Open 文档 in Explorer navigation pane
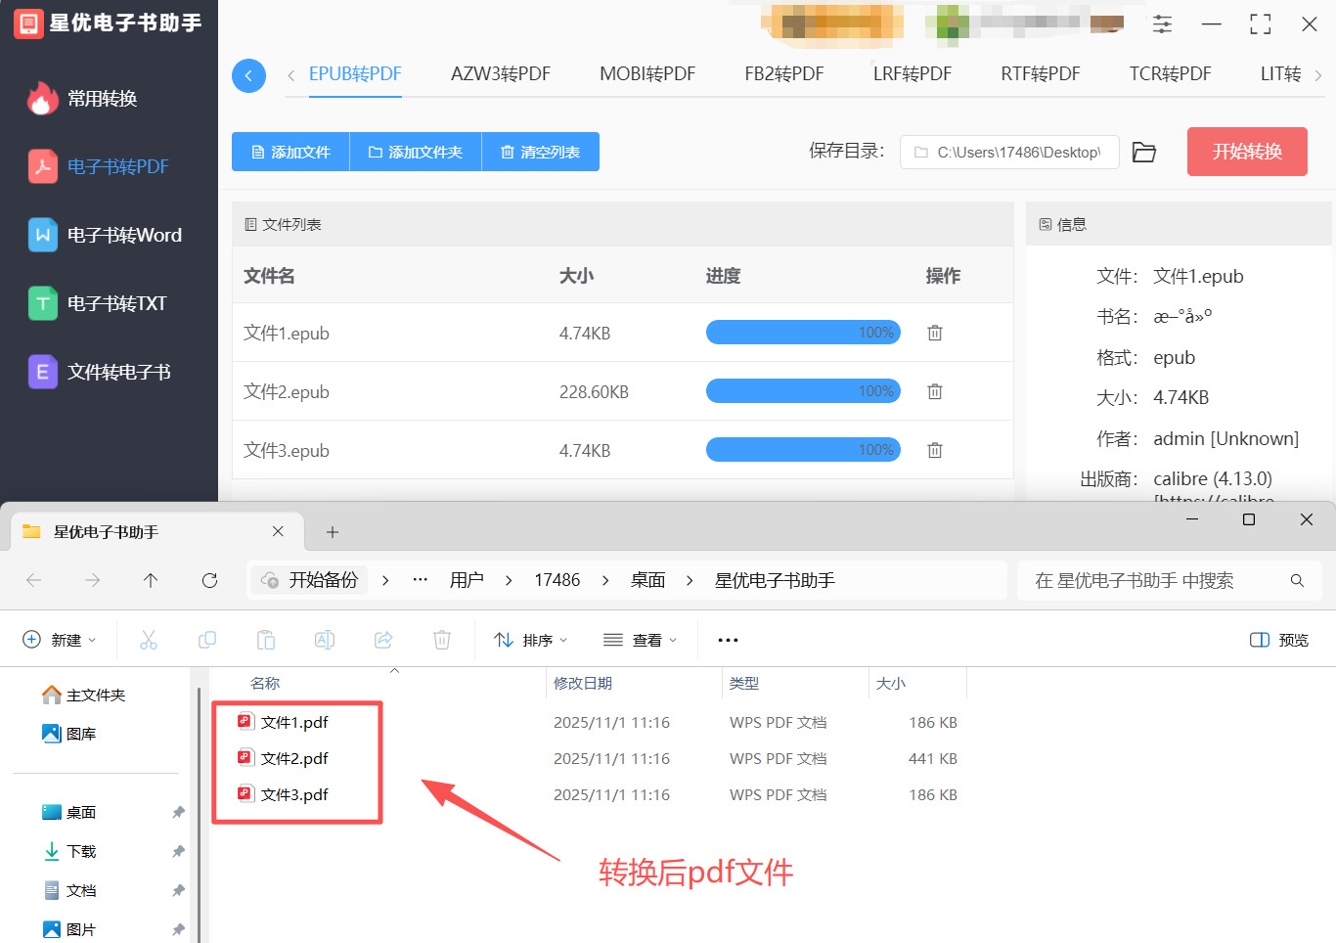Image resolution: width=1336 pixels, height=943 pixels. (x=69, y=890)
